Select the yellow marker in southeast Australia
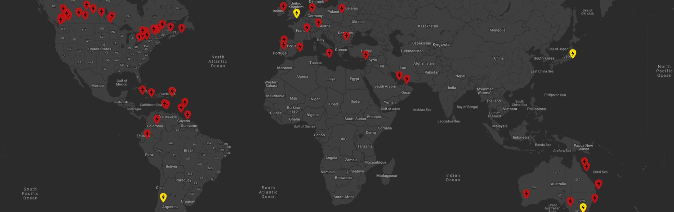This screenshot has width=674, height=212. coord(583,207)
